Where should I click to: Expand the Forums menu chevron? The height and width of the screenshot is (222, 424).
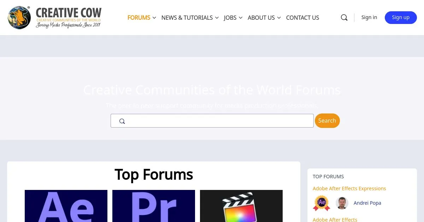point(154,18)
